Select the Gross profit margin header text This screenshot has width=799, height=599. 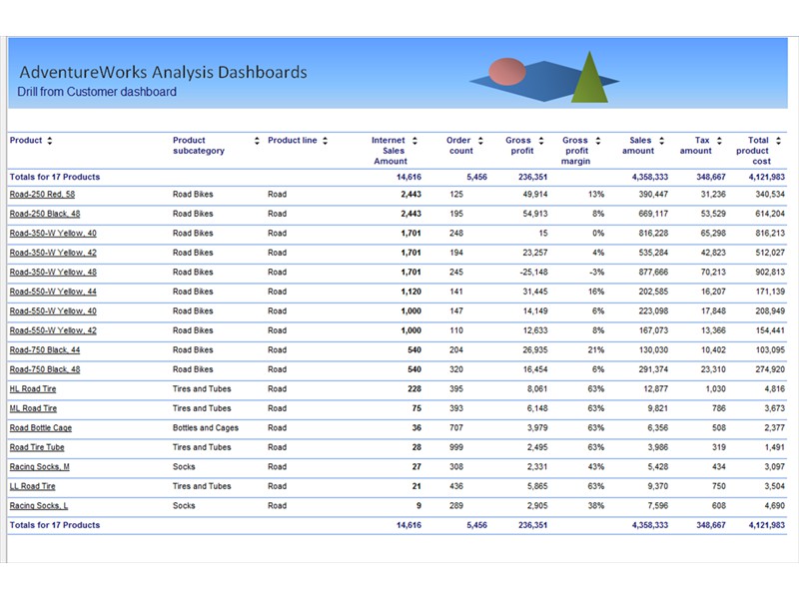576,151
